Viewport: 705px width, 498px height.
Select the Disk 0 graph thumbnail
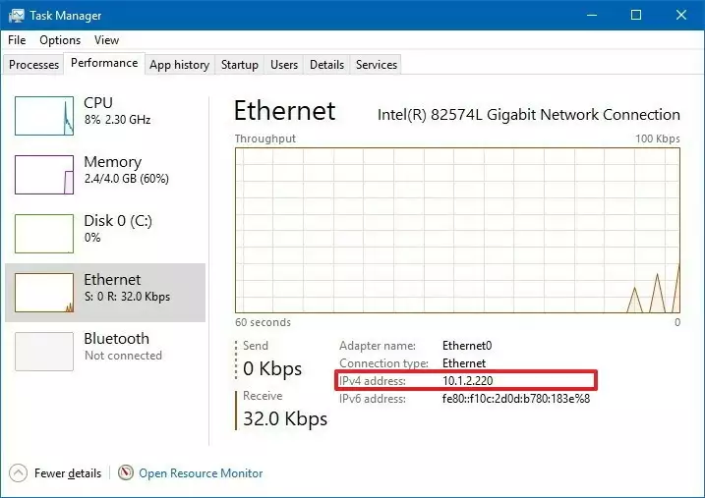coord(44,234)
